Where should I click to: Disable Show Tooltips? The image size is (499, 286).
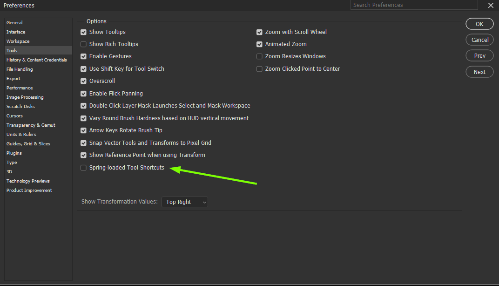tap(83, 32)
